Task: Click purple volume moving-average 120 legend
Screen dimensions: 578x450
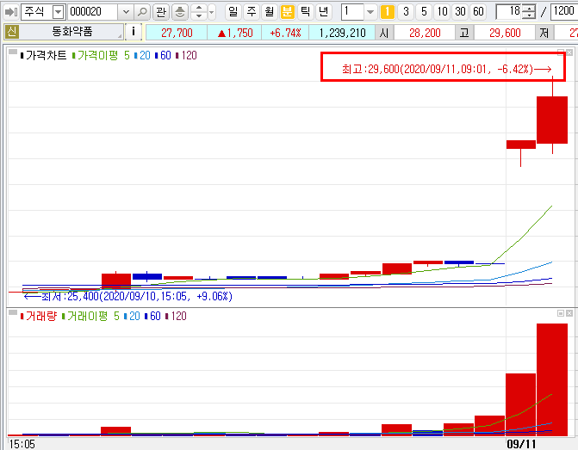Action: [177, 316]
